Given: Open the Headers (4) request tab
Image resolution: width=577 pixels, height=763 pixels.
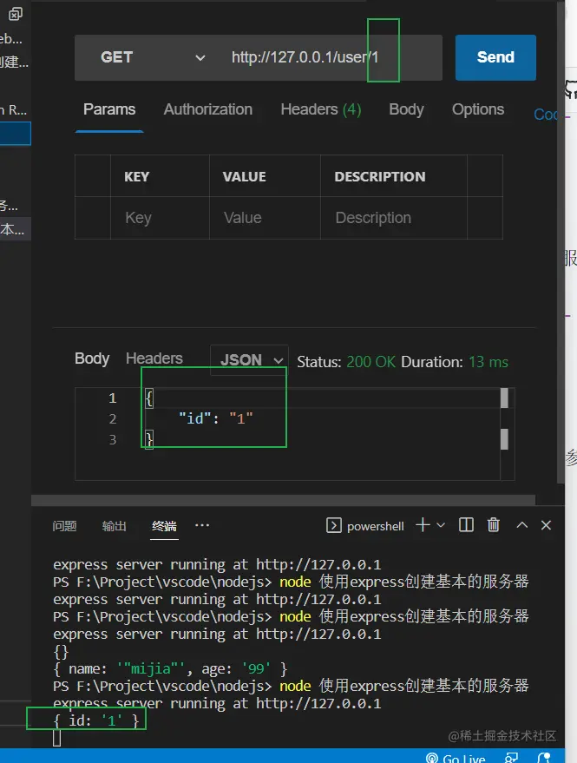Looking at the screenshot, I should [321, 109].
